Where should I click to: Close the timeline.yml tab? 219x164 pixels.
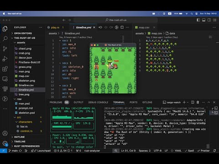coord(94,27)
